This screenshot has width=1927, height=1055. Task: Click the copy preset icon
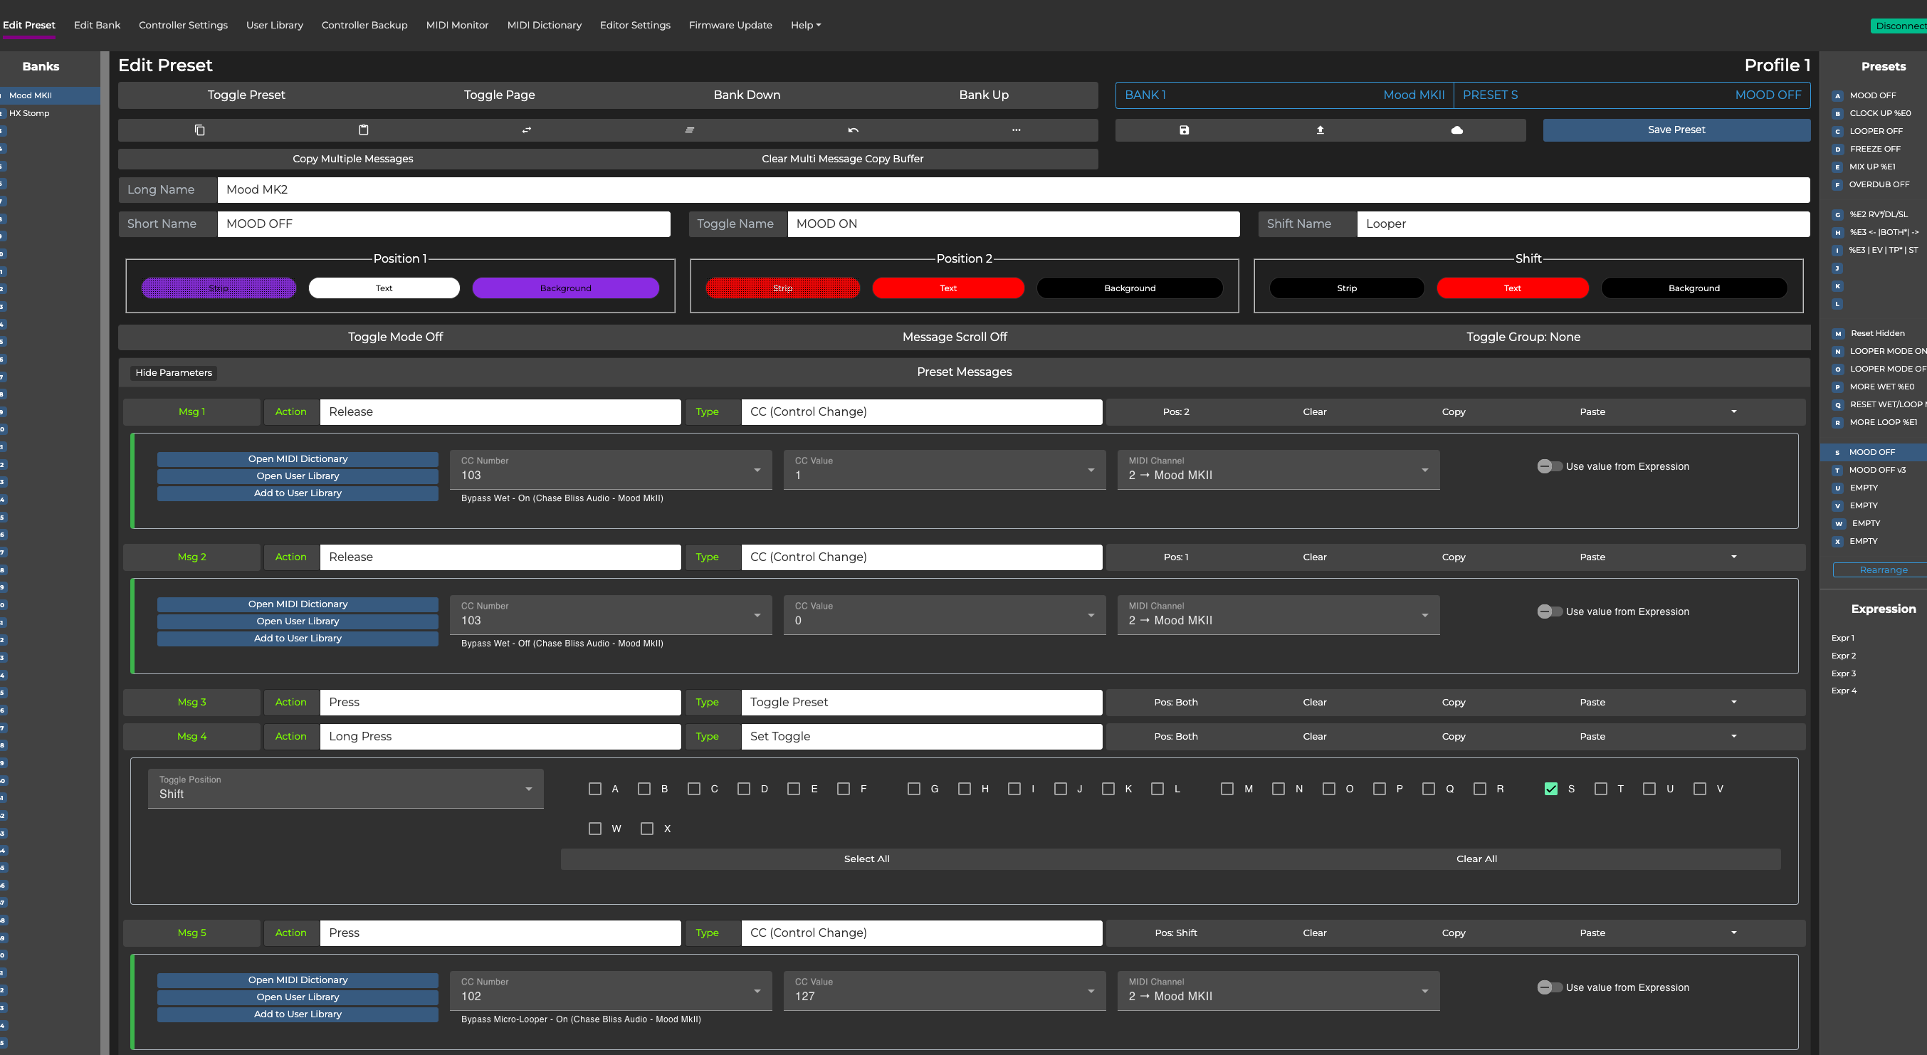click(200, 130)
